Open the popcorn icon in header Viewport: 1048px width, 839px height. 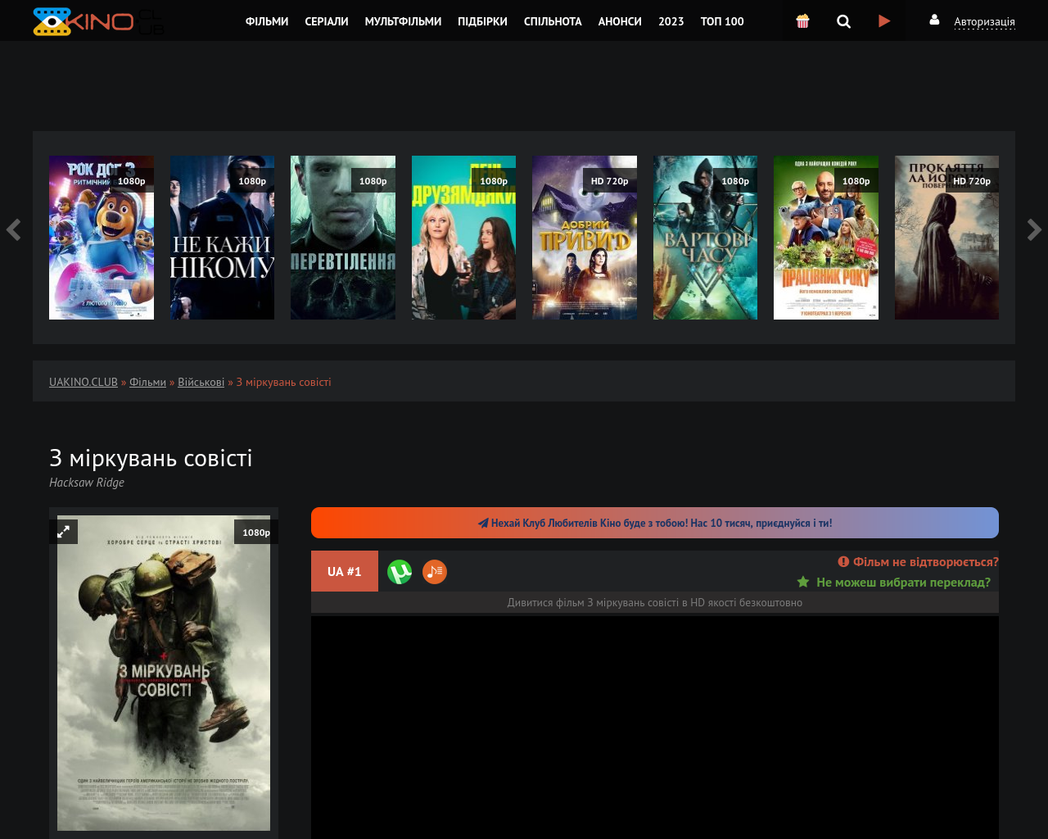[802, 21]
